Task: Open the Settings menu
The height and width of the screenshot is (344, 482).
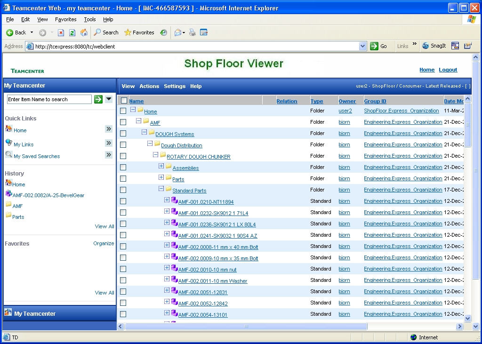Action: (175, 86)
